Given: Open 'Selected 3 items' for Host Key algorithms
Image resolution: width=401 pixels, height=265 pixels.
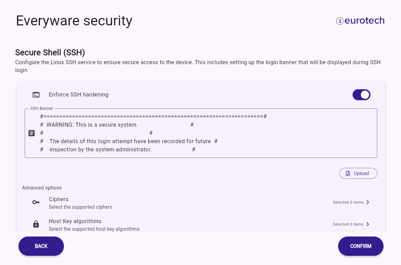Looking at the screenshot, I should pos(348,224).
